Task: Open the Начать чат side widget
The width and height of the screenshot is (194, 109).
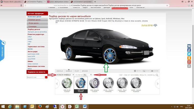Action: [2, 50]
